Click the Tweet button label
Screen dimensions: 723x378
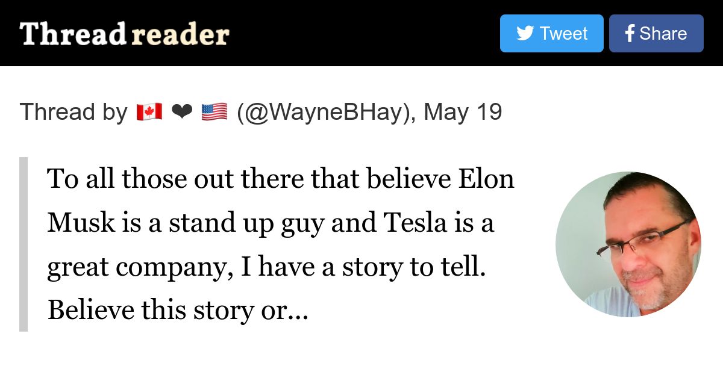pos(563,34)
